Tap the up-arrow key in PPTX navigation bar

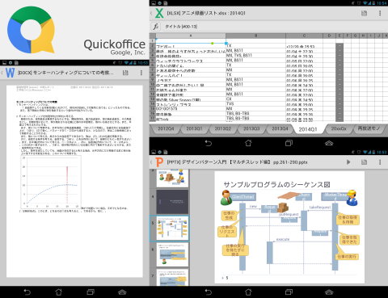pyautogui.click(x=329, y=292)
